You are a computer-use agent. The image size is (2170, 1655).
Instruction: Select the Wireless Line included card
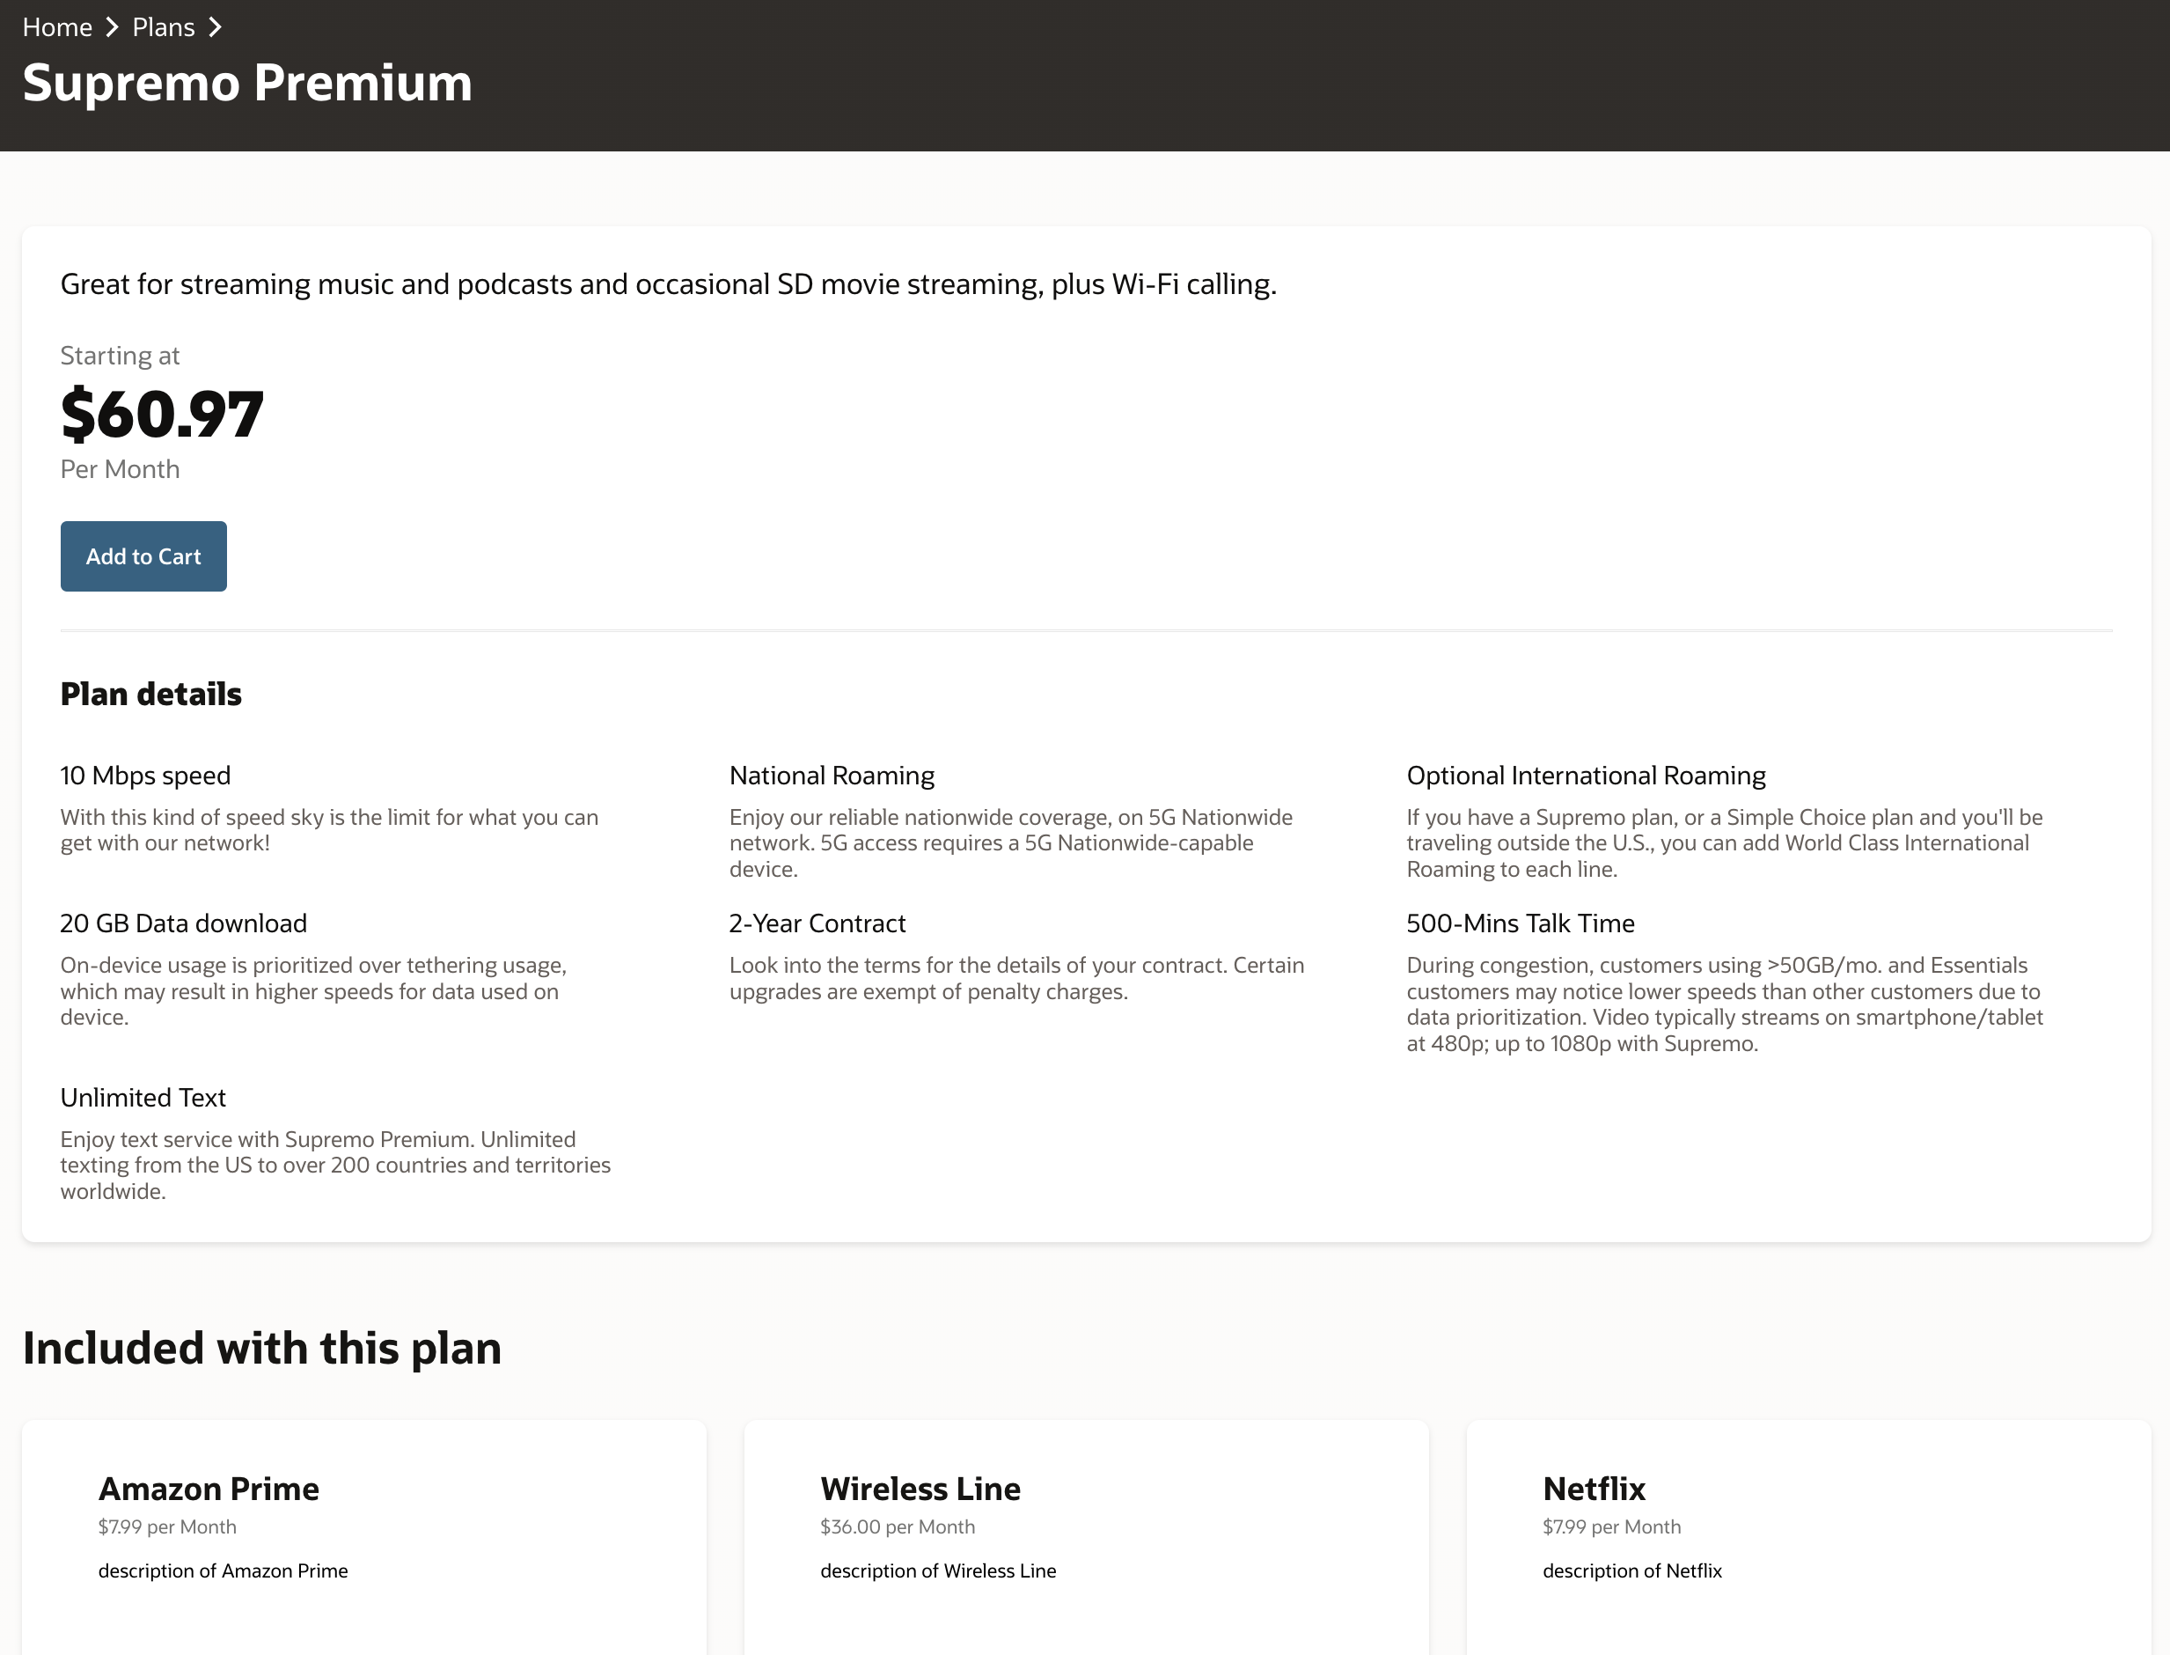[x=1086, y=1532]
